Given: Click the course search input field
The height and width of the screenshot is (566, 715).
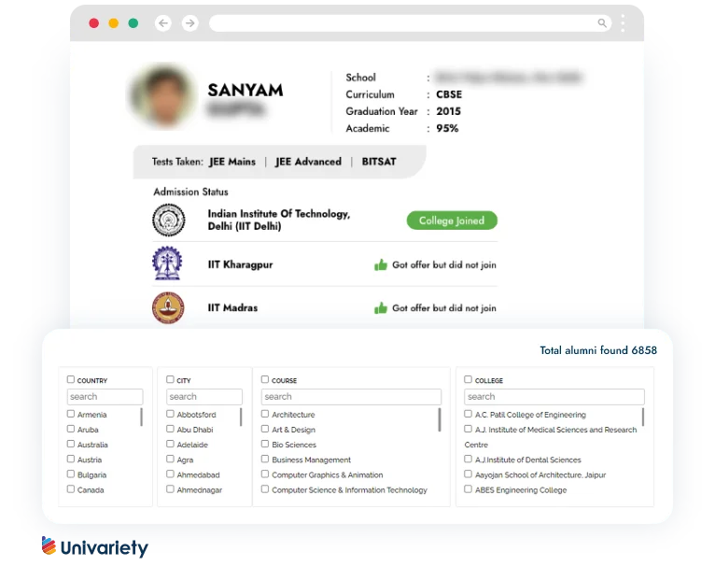Looking at the screenshot, I should coord(351,397).
